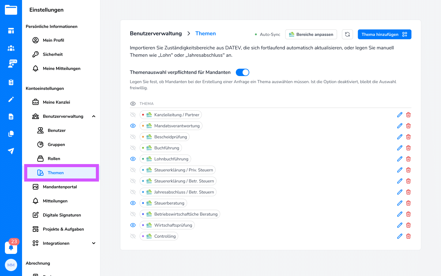The image size is (441, 276).
Task: Collapse the Benutzerverwaltung sidebar section
Action: pyautogui.click(x=94, y=116)
